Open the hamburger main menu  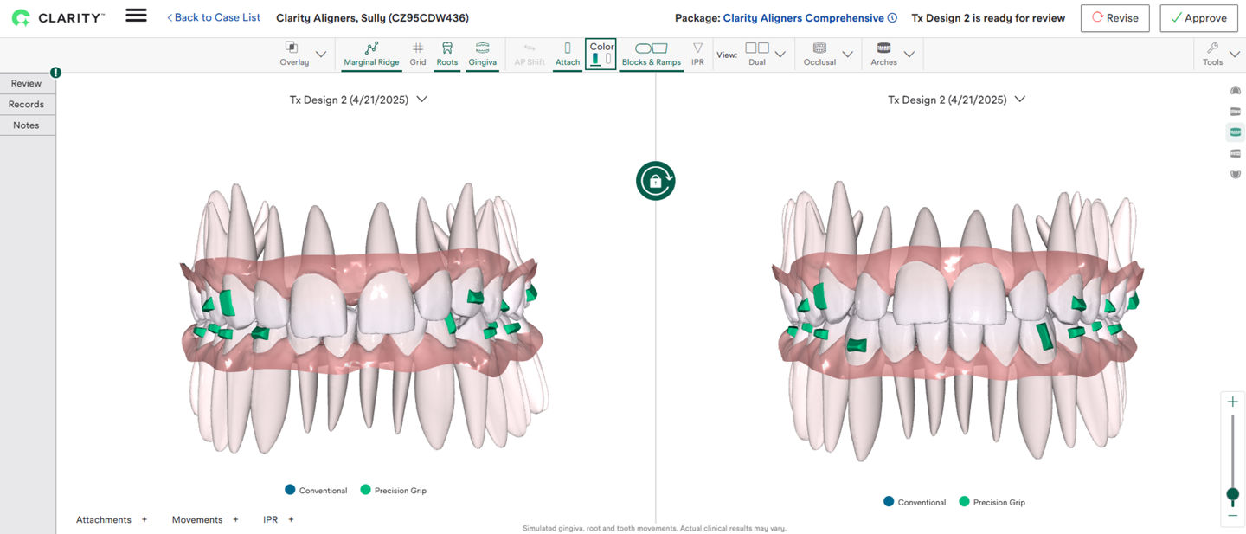(x=136, y=16)
